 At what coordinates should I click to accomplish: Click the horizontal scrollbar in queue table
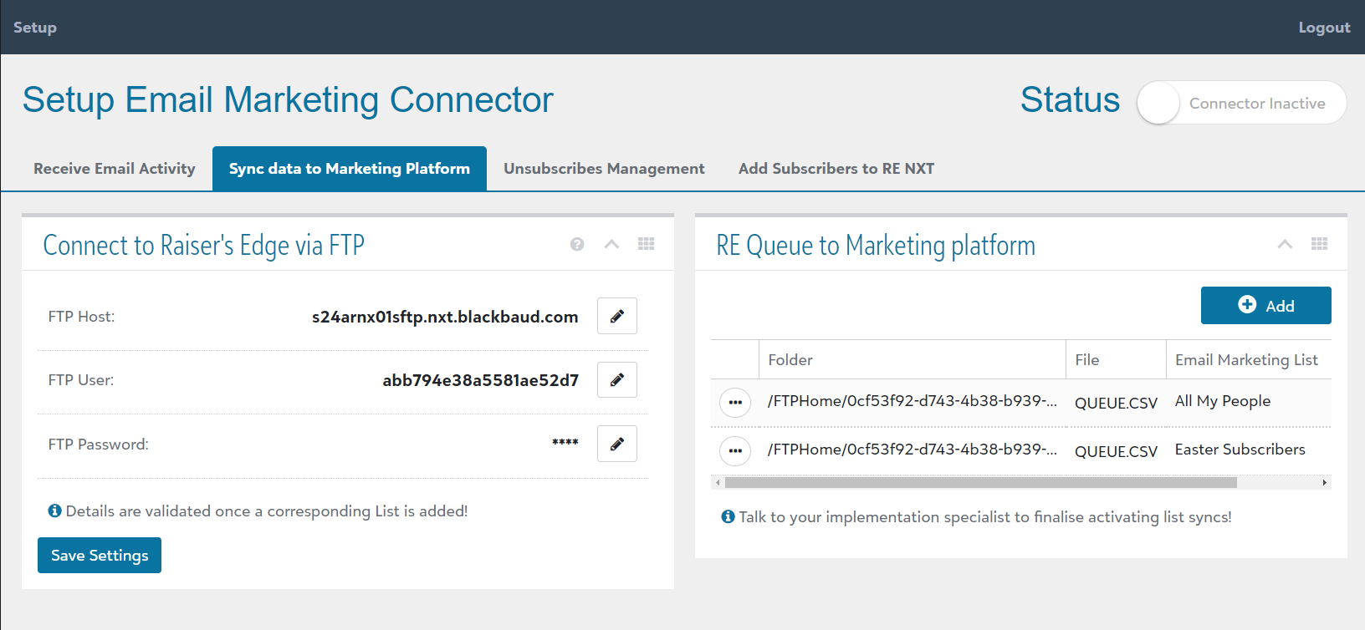[x=980, y=482]
